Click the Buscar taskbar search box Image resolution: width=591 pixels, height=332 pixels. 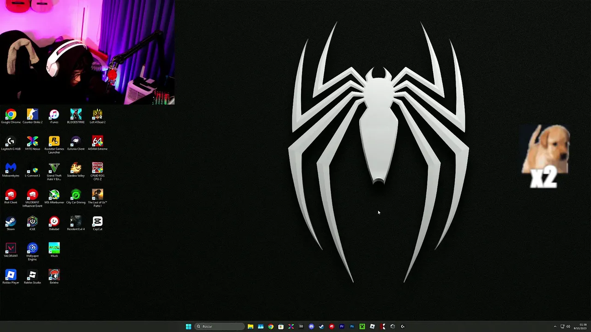(x=219, y=326)
